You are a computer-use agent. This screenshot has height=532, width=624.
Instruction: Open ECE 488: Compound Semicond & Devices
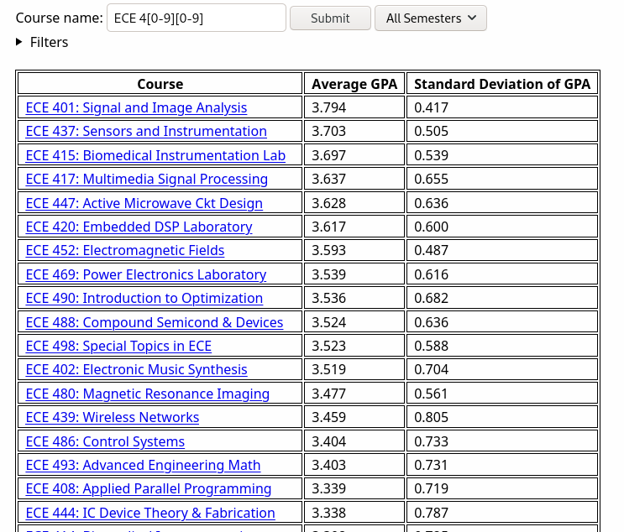(x=155, y=322)
